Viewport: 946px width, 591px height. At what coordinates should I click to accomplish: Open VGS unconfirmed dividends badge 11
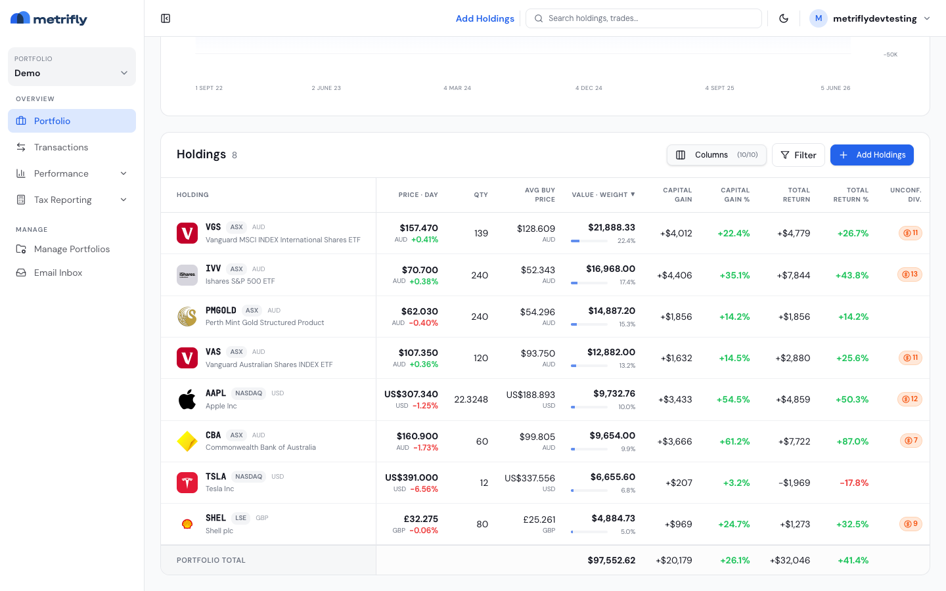pos(911,233)
